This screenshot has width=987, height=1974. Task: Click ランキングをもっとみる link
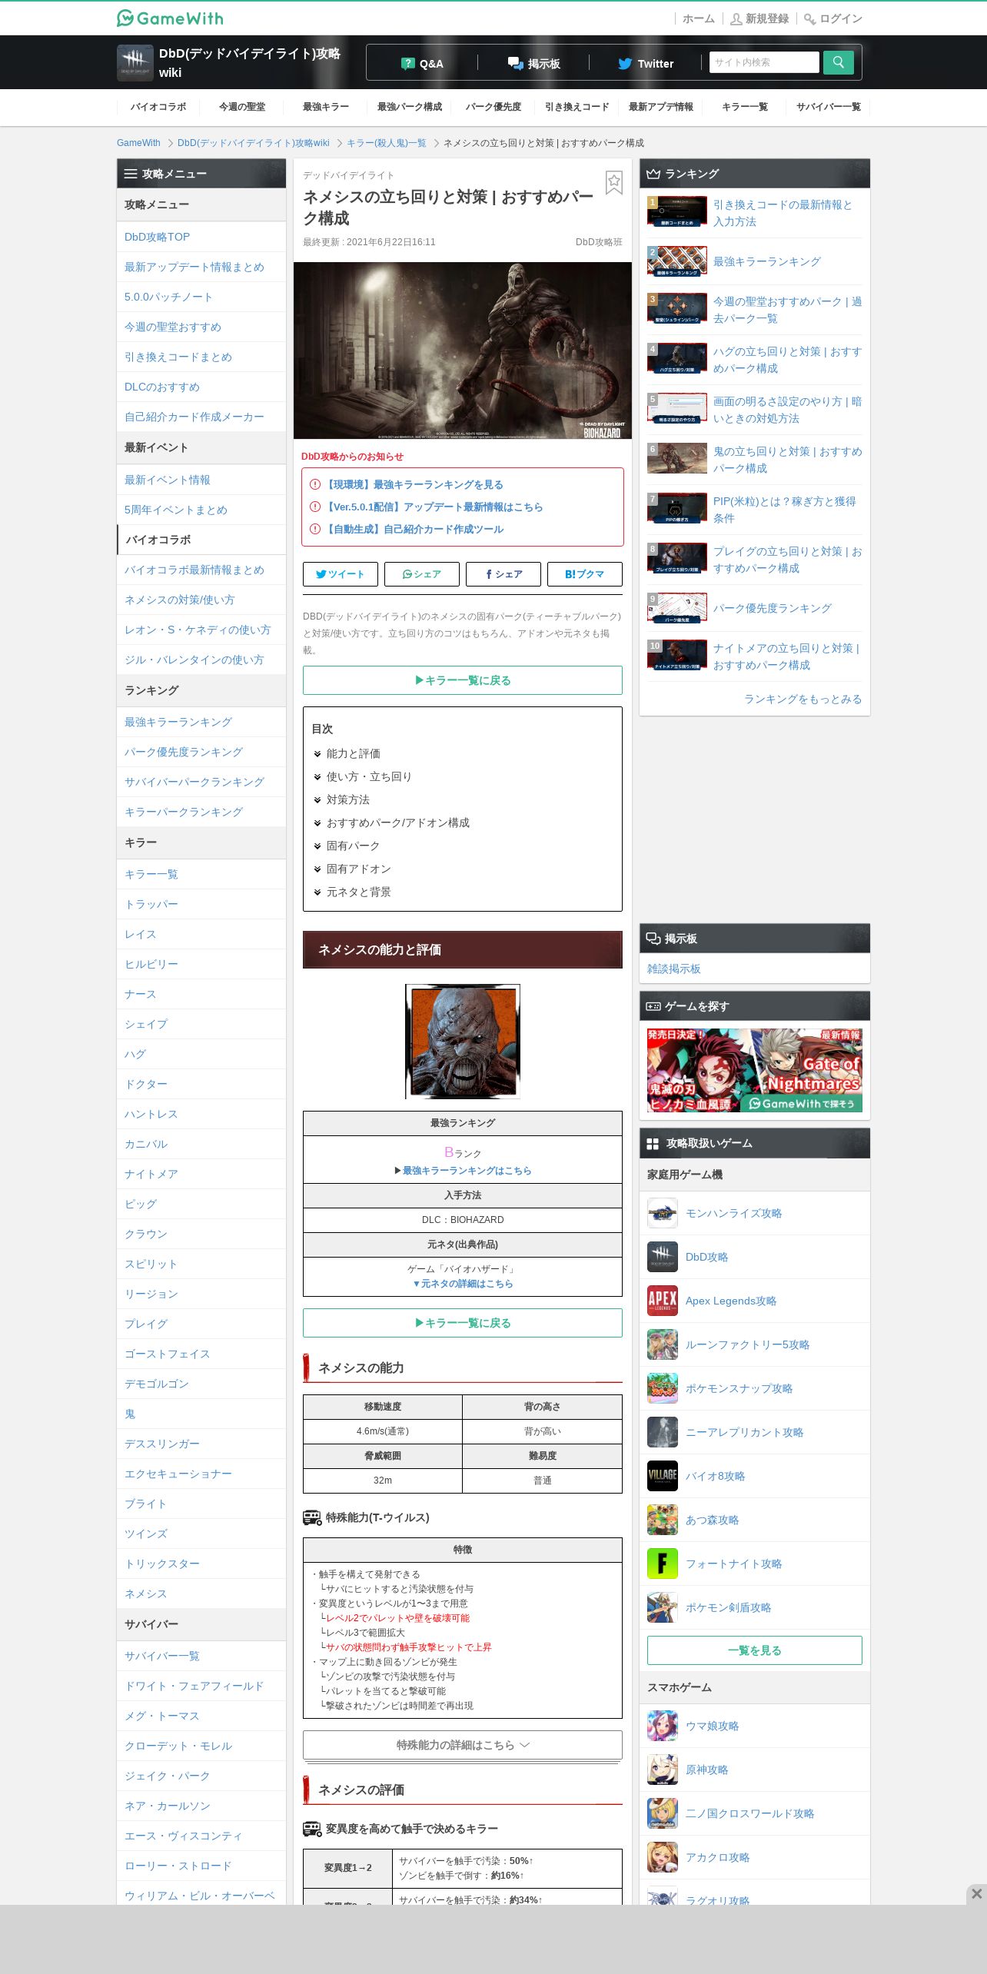(803, 699)
